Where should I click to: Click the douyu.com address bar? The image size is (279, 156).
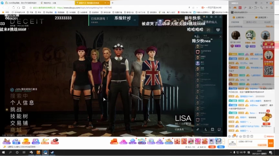coord(84,8)
